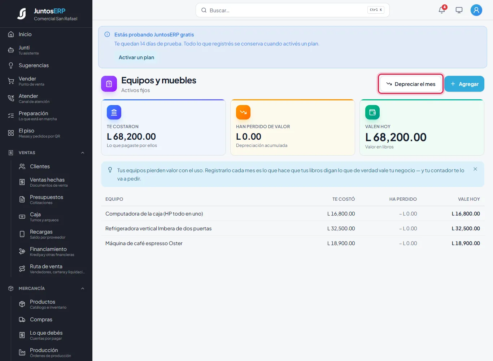Image resolution: width=493 pixels, height=361 pixels.
Task: Click the Buscar search field
Action: [x=293, y=10]
